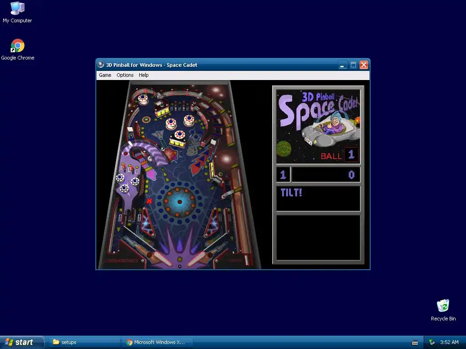Select the Recycle Bin desktop icon
Viewport: 466px width, 349px height.
[x=443, y=310]
